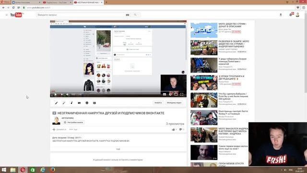The height and width of the screenshot is (173, 307).
Task: Toggle subtitles in the video player
Action: tap(165, 95)
